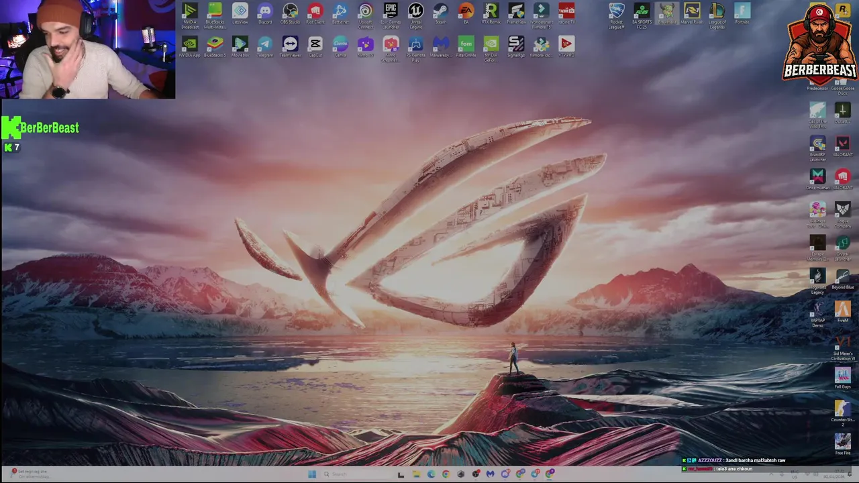Click the taskbar Search box
Screen dimensions: 859x483
tap(356, 474)
